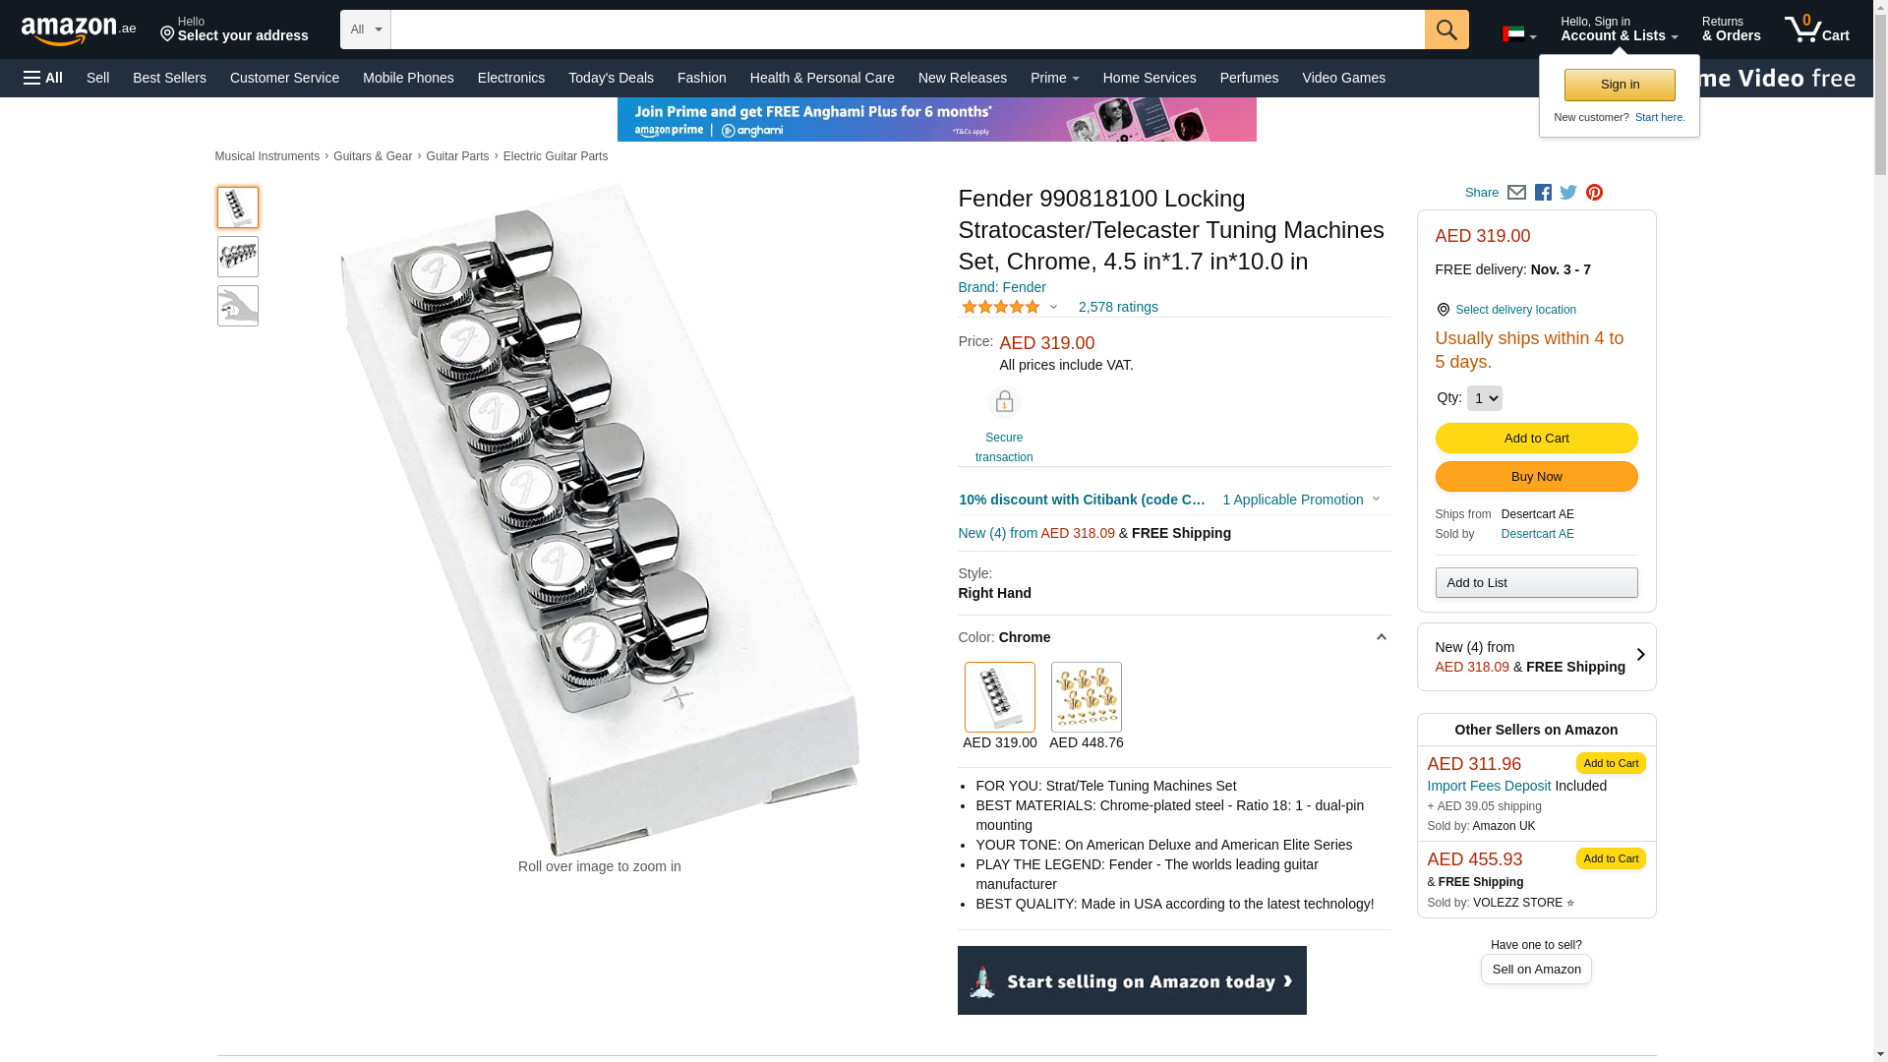Open the UAE flag language selector
Viewport: 1888px width, 1062px height.
coord(1518,34)
